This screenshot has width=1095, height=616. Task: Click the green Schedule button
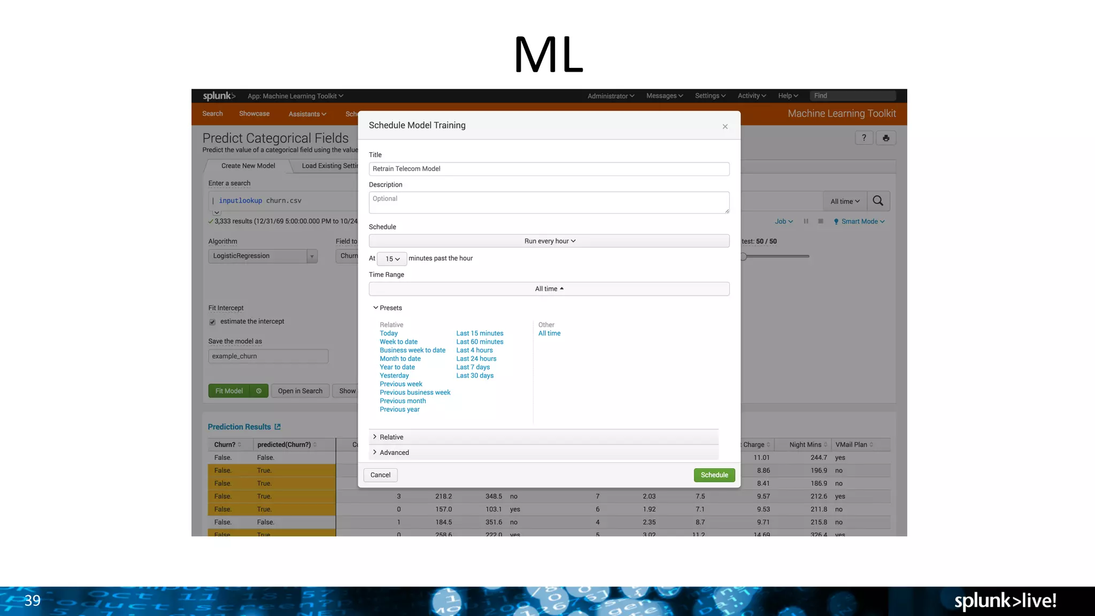714,475
